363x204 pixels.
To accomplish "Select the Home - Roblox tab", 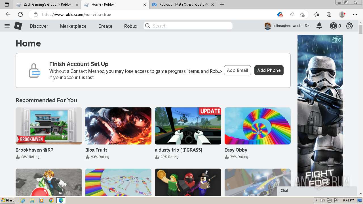I will pos(115,5).
